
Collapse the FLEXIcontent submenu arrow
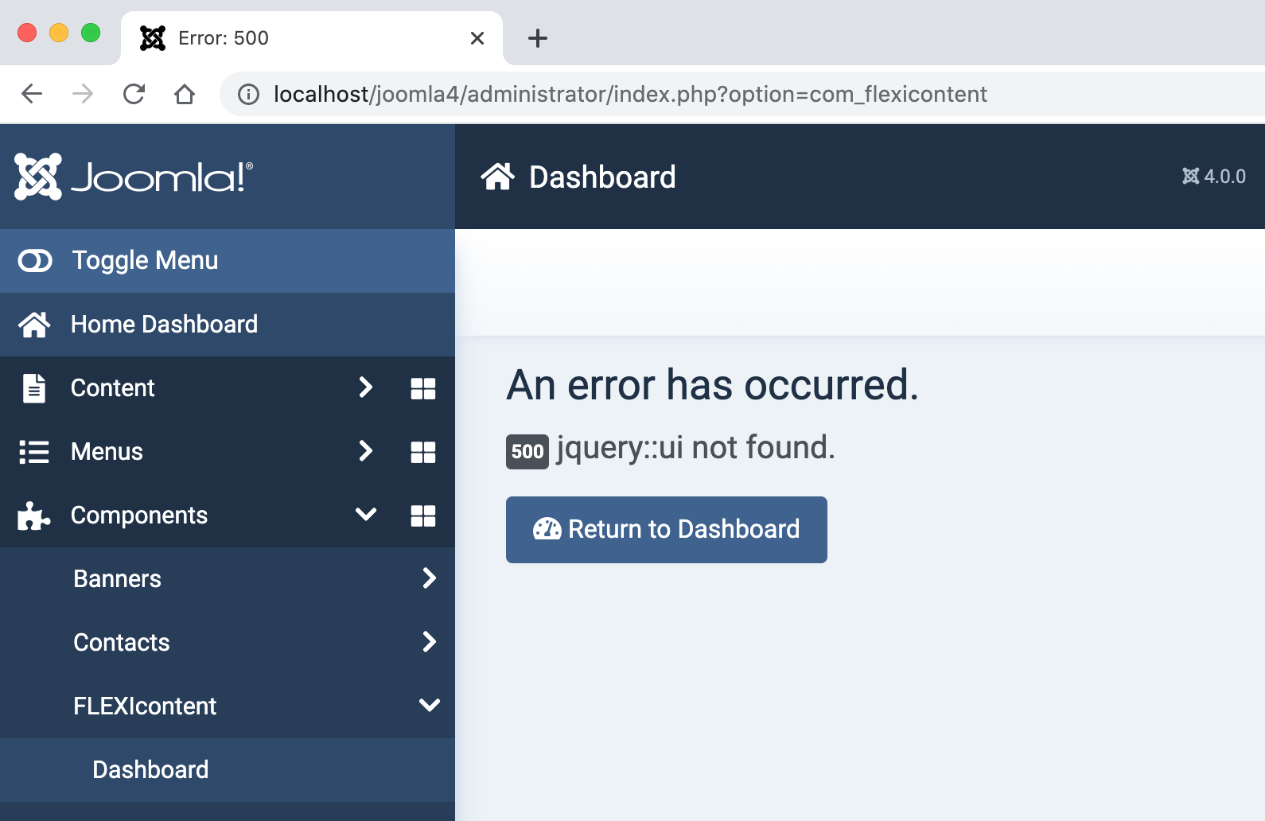[430, 705]
